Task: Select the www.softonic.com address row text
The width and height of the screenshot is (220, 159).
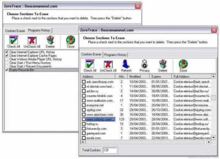Action: pos(101,119)
